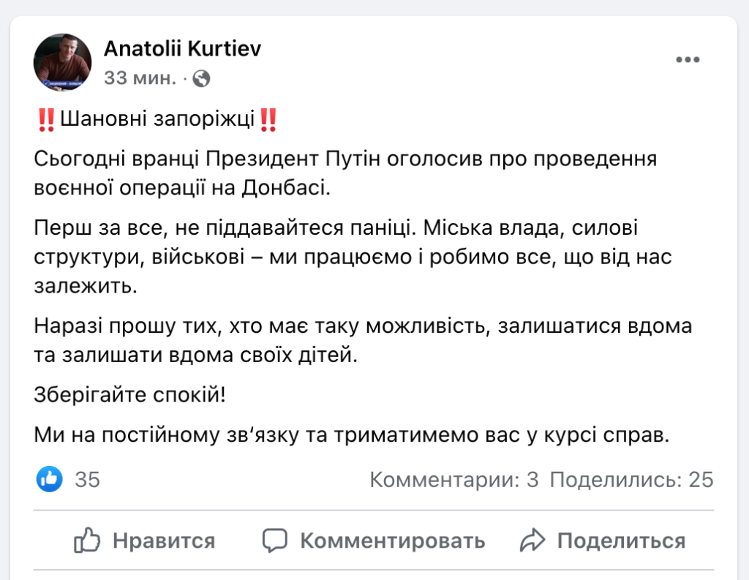Click the thumbs-up outline icon beside Нравится
The image size is (749, 580).
click(87, 541)
